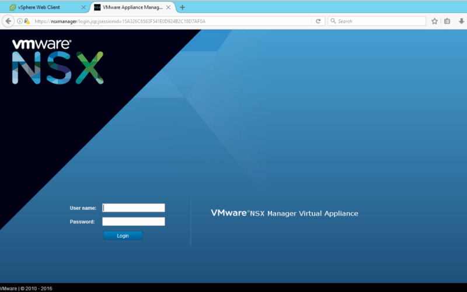
Task: Click the browser back arrow button
Action: click(8, 21)
